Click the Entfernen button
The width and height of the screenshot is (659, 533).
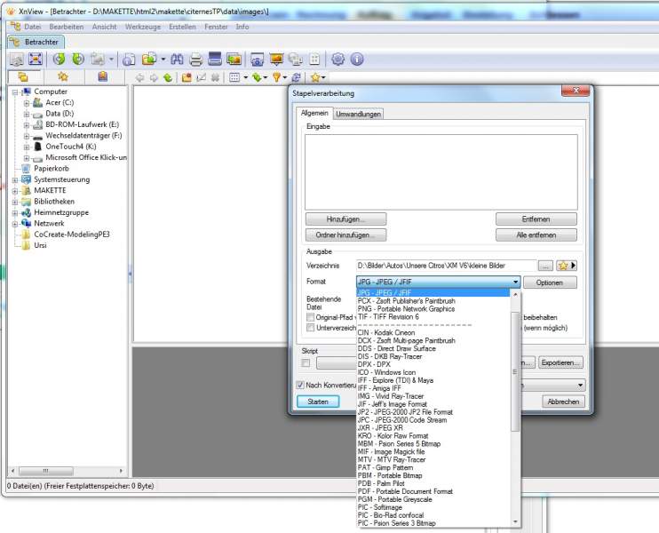click(536, 219)
